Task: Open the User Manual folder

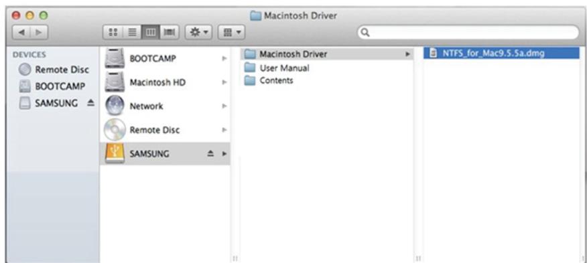Action: pos(285,68)
